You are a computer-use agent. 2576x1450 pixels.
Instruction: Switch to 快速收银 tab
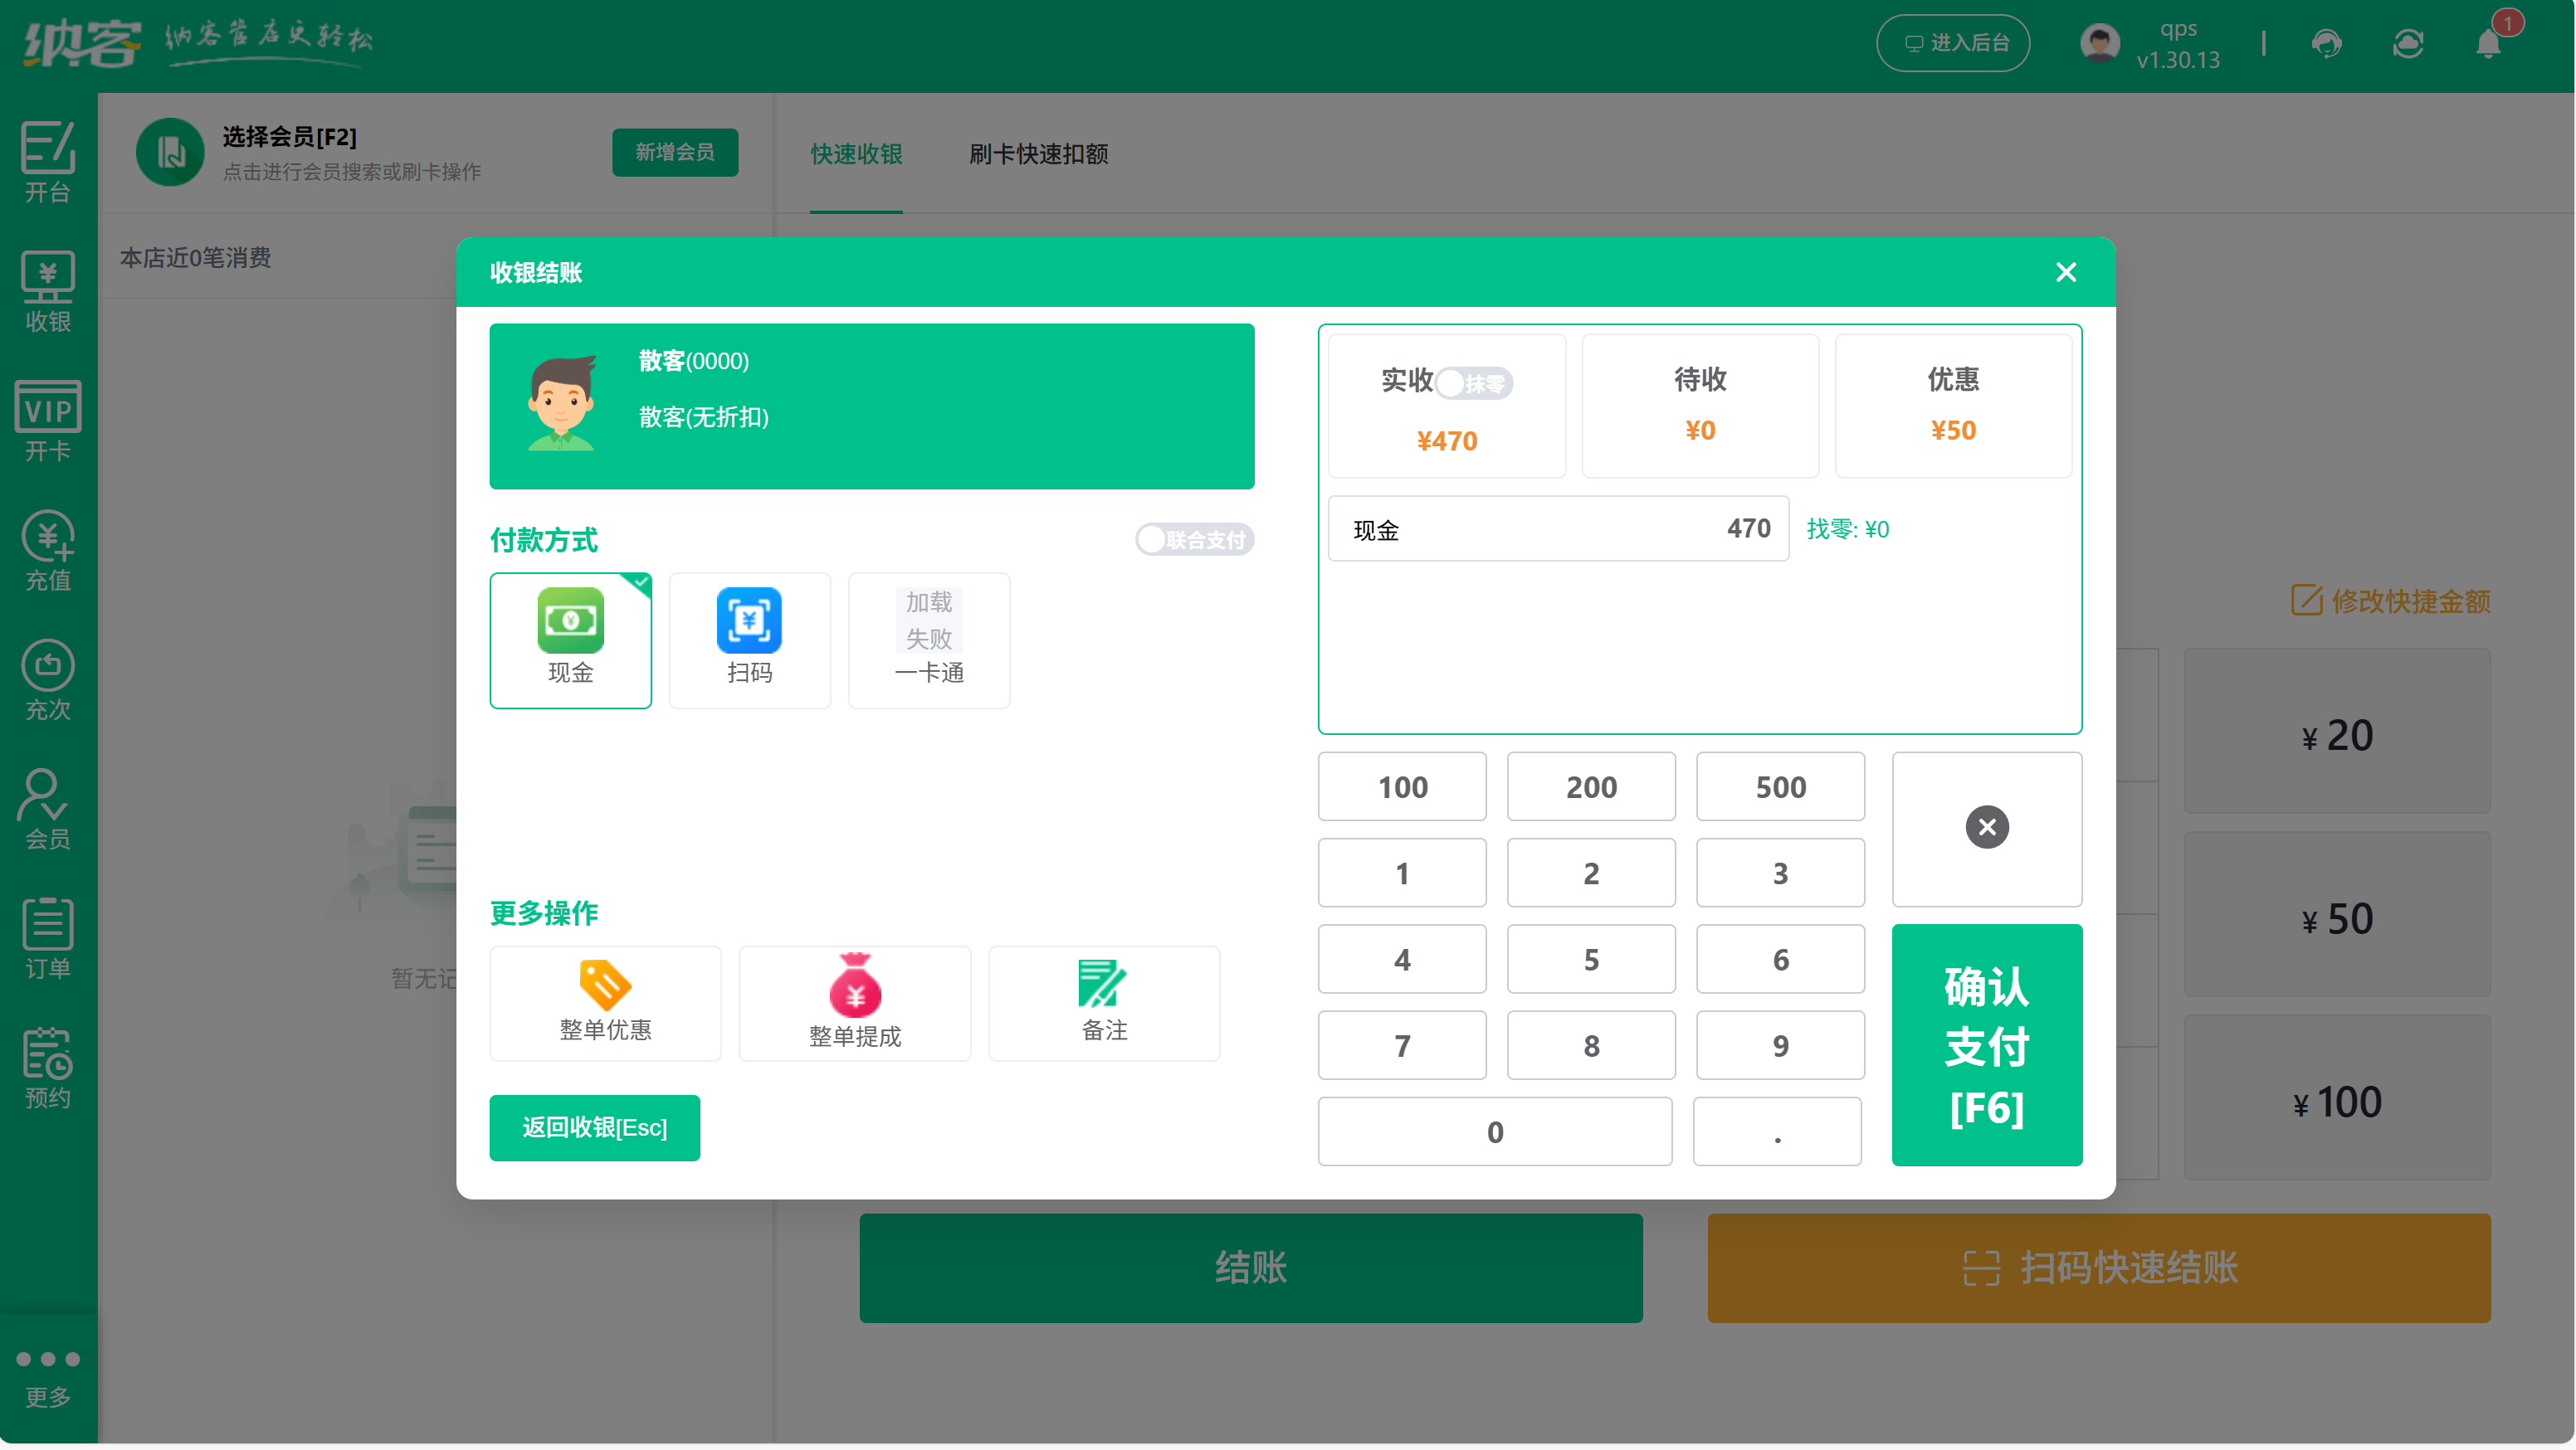coord(856,154)
